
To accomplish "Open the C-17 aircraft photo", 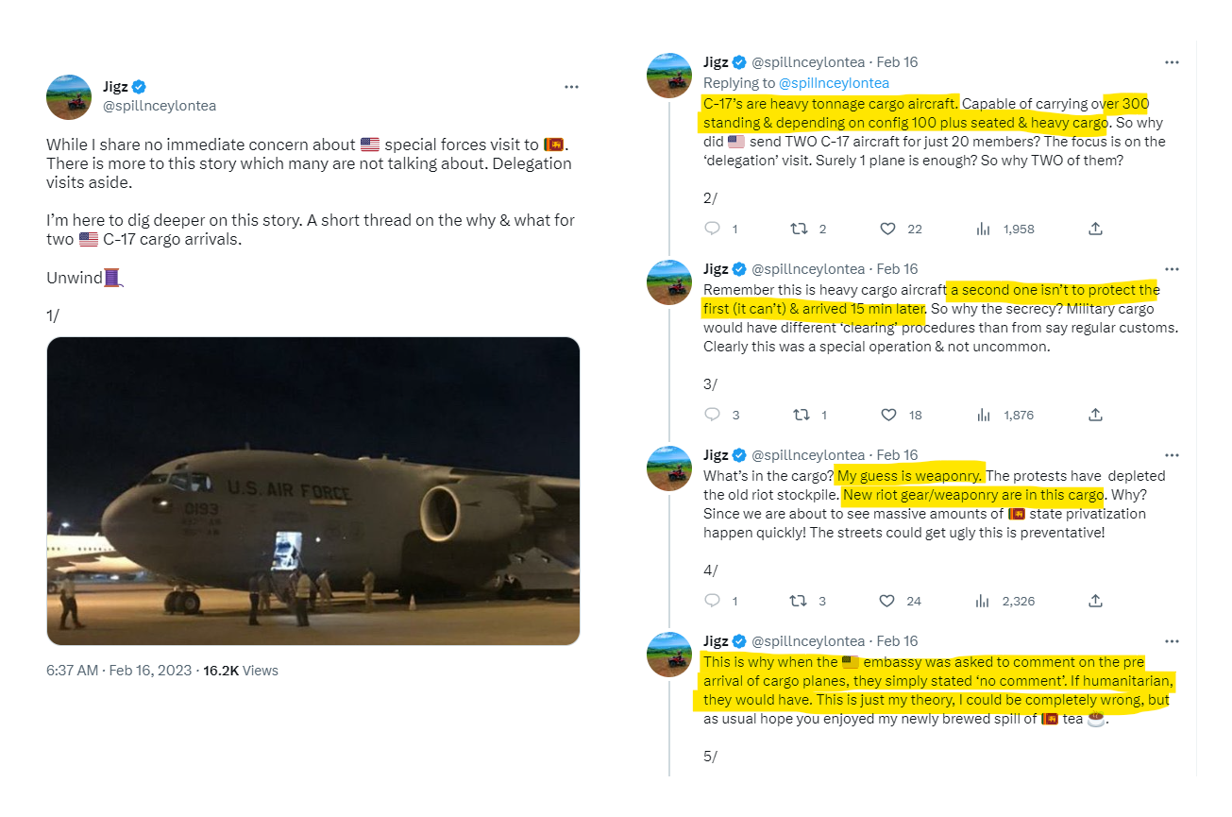I will coord(313,491).
